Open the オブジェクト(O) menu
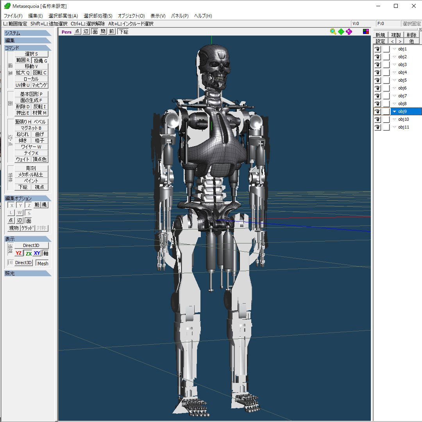The width and height of the screenshot is (422, 422). tap(131, 16)
